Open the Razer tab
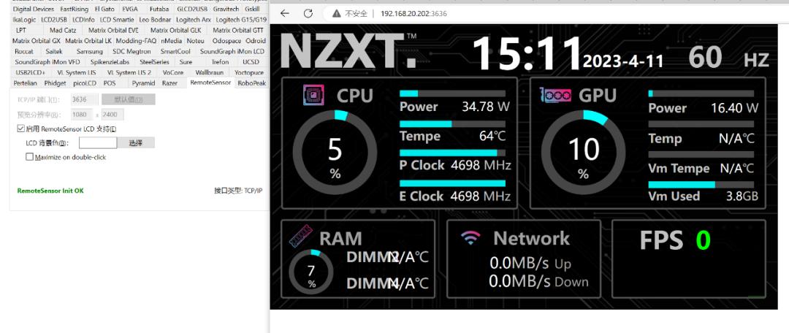This screenshot has width=789, height=333. coord(169,83)
